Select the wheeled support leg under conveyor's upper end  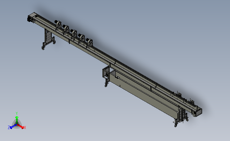click(x=49, y=39)
